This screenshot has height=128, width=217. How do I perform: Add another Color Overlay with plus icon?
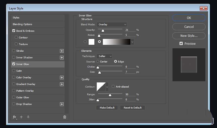62,77
